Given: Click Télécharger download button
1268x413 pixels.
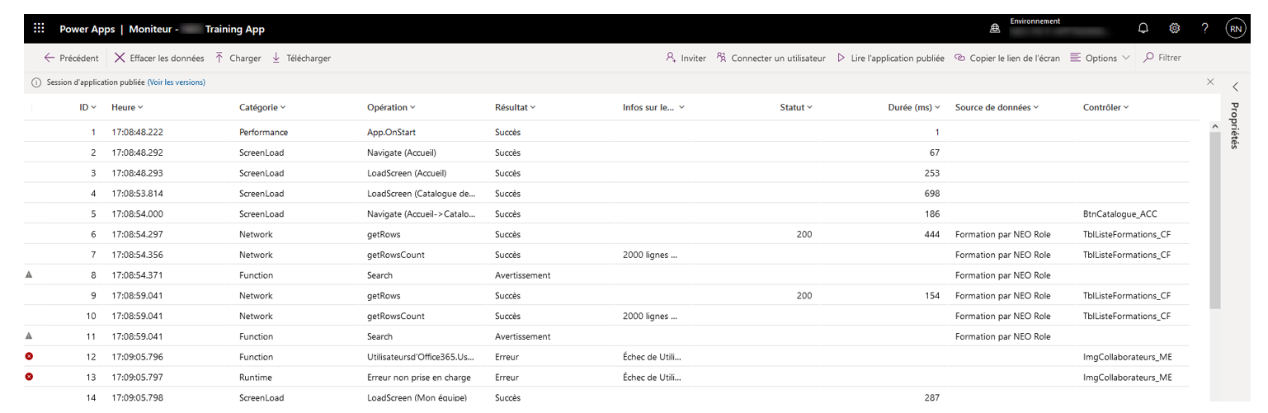Looking at the screenshot, I should pyautogui.click(x=301, y=58).
